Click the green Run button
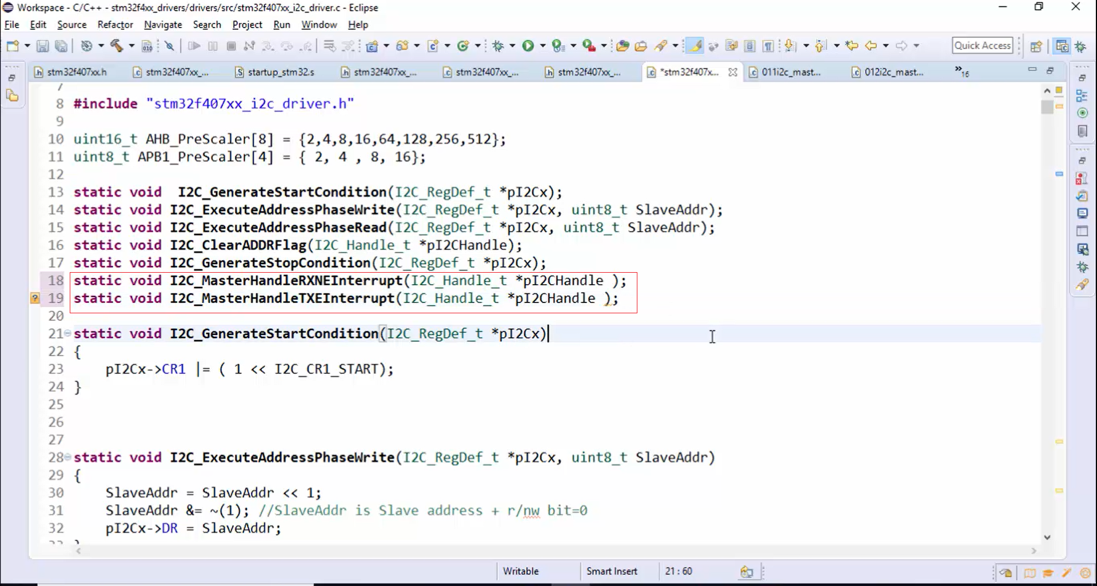The image size is (1097, 586). 528,46
